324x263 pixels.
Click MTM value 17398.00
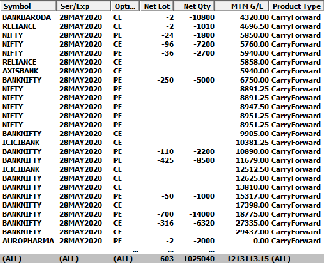point(252,205)
